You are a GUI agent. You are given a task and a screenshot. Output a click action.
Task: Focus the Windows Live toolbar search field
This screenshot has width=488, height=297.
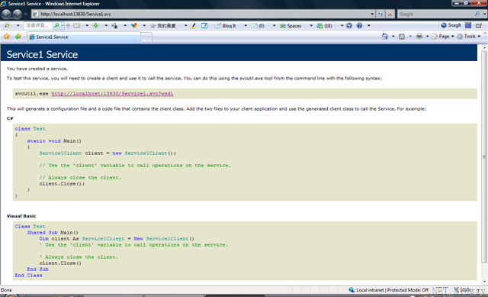click(x=38, y=25)
